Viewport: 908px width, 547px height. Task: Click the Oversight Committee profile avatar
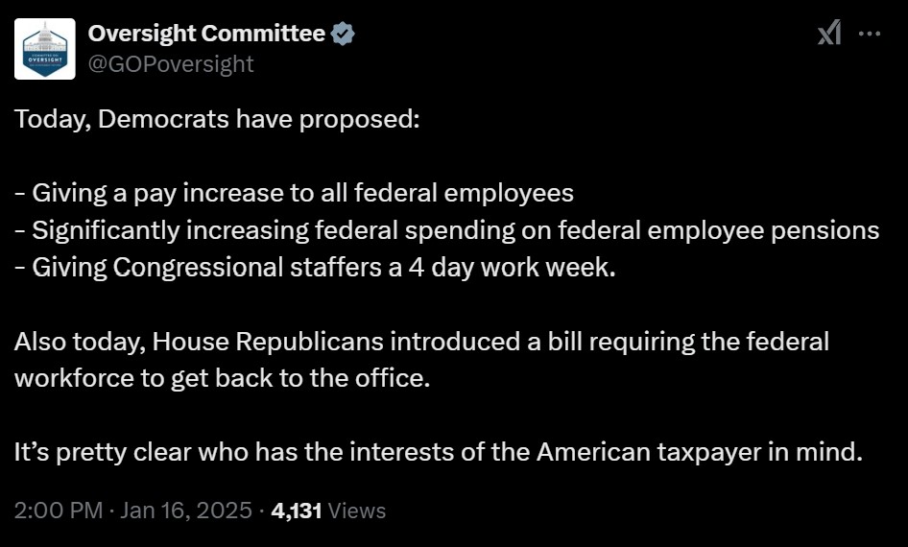pos(44,49)
